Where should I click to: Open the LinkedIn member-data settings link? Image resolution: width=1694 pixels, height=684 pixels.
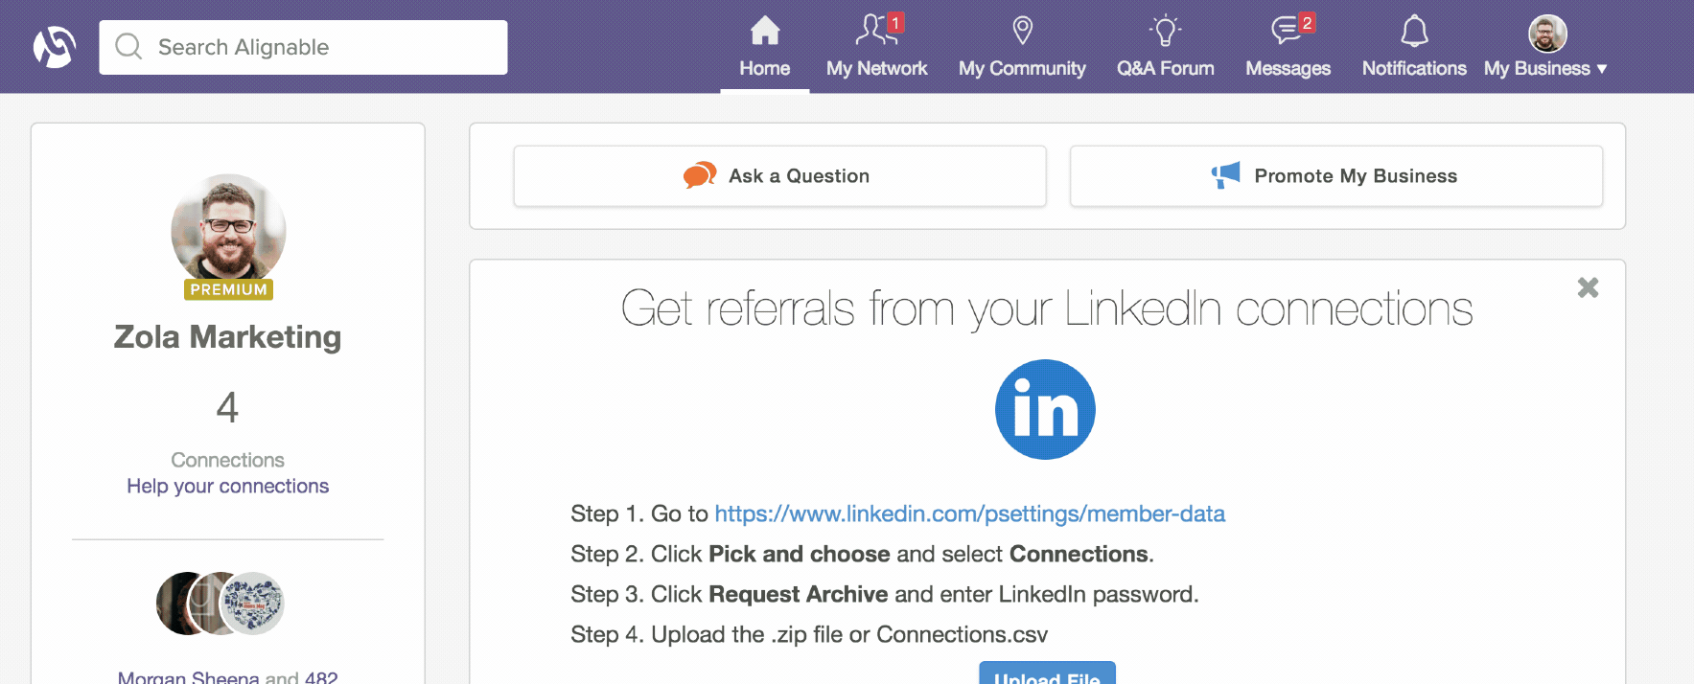(969, 513)
